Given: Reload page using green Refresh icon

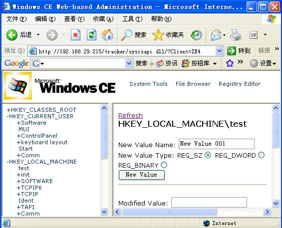Looking at the screenshot, I should [x=91, y=35].
